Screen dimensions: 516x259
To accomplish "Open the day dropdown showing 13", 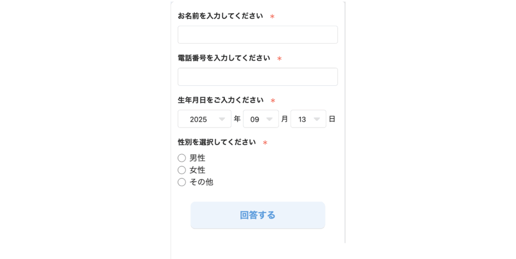I will click(x=308, y=119).
